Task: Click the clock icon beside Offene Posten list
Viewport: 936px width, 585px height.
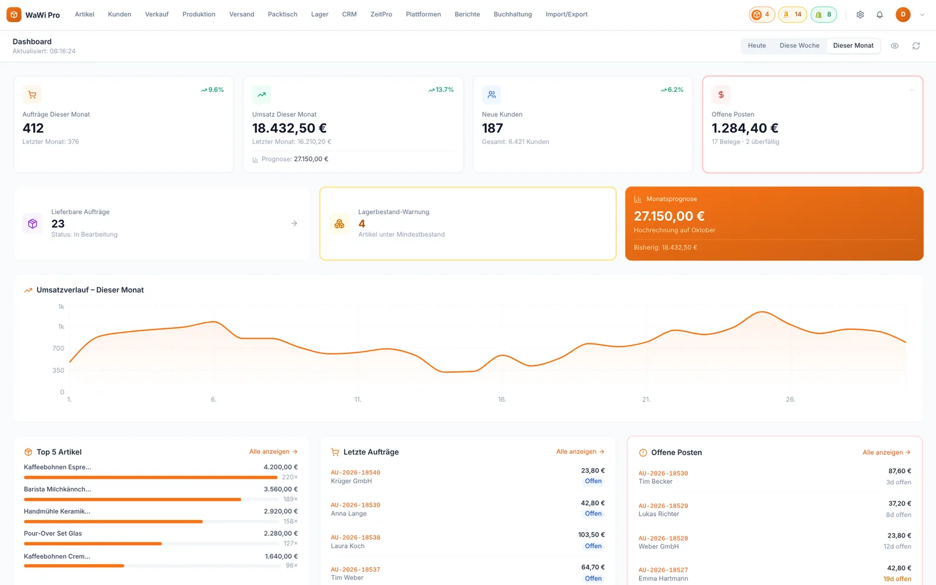Action: point(643,452)
